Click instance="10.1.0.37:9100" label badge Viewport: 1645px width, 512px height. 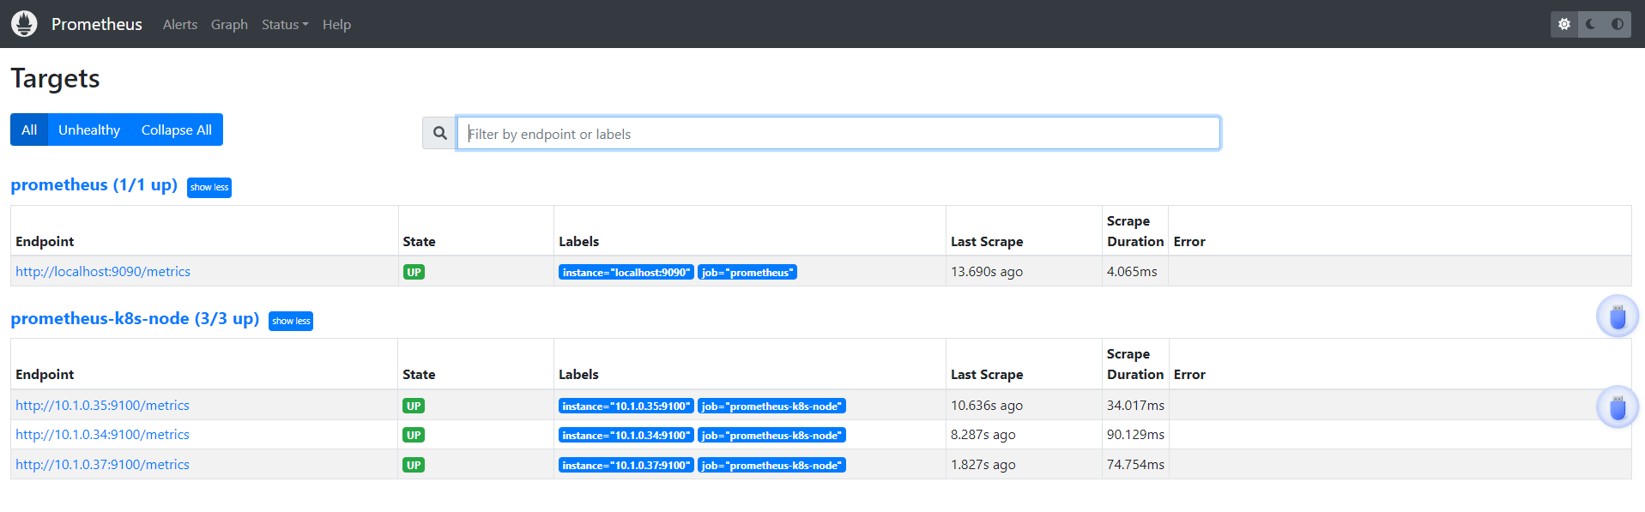[x=626, y=465]
